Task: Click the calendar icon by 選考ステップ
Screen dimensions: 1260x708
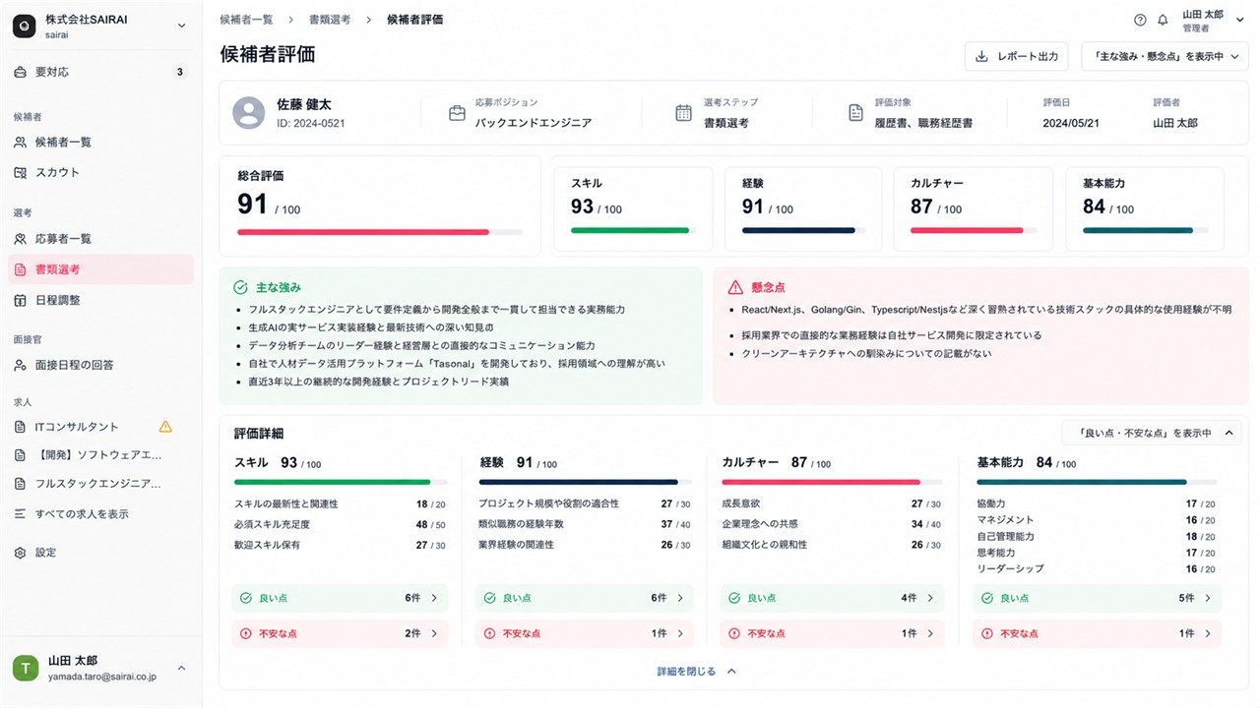Action: 684,113
